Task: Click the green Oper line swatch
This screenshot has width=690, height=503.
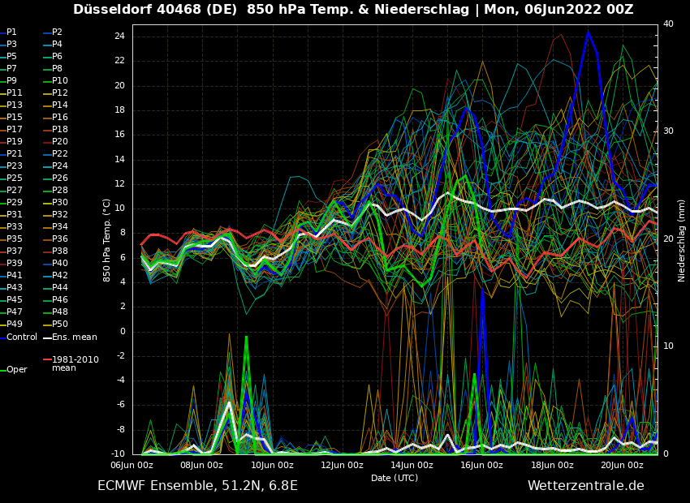Action: pos(3,369)
